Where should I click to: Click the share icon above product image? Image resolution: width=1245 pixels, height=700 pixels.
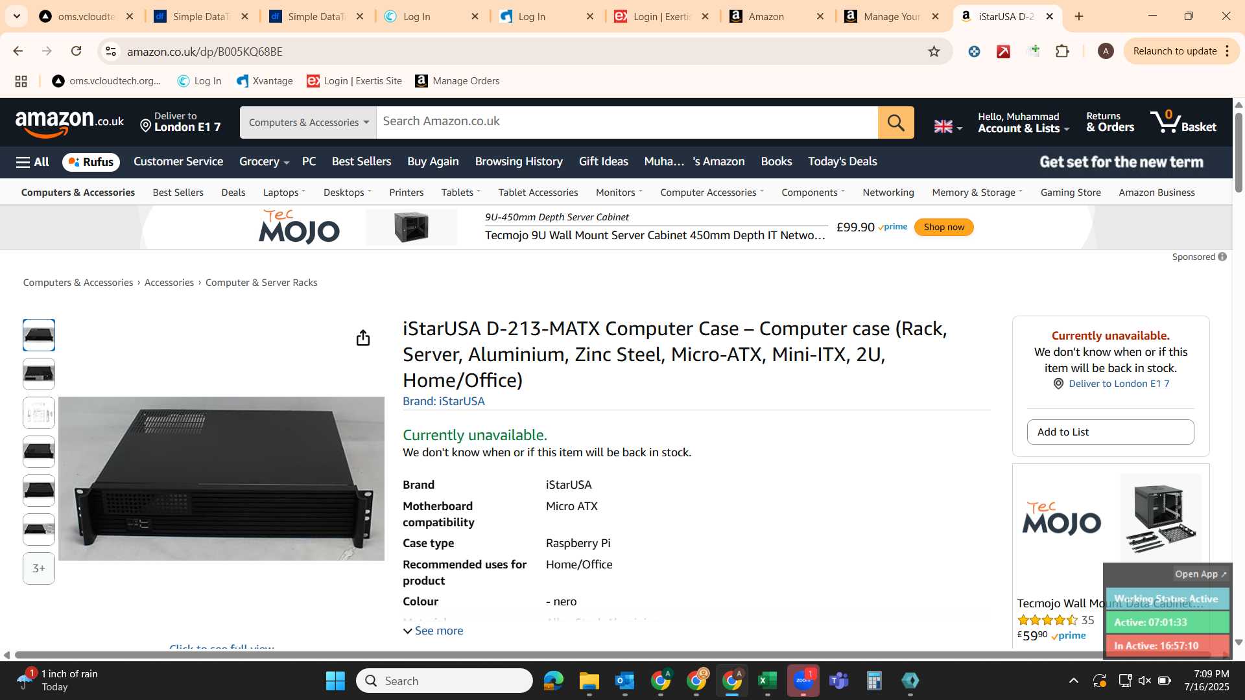pos(363,338)
